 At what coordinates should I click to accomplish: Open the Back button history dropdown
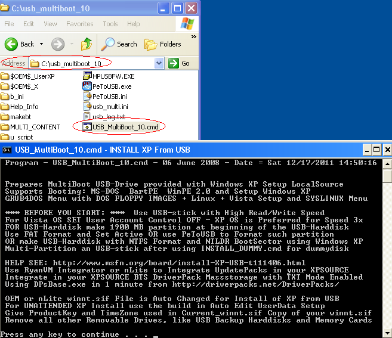click(x=41, y=44)
